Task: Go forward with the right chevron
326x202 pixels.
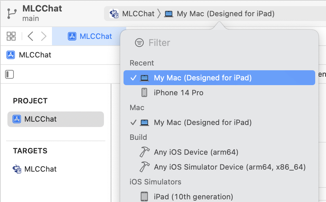Action: coord(44,36)
